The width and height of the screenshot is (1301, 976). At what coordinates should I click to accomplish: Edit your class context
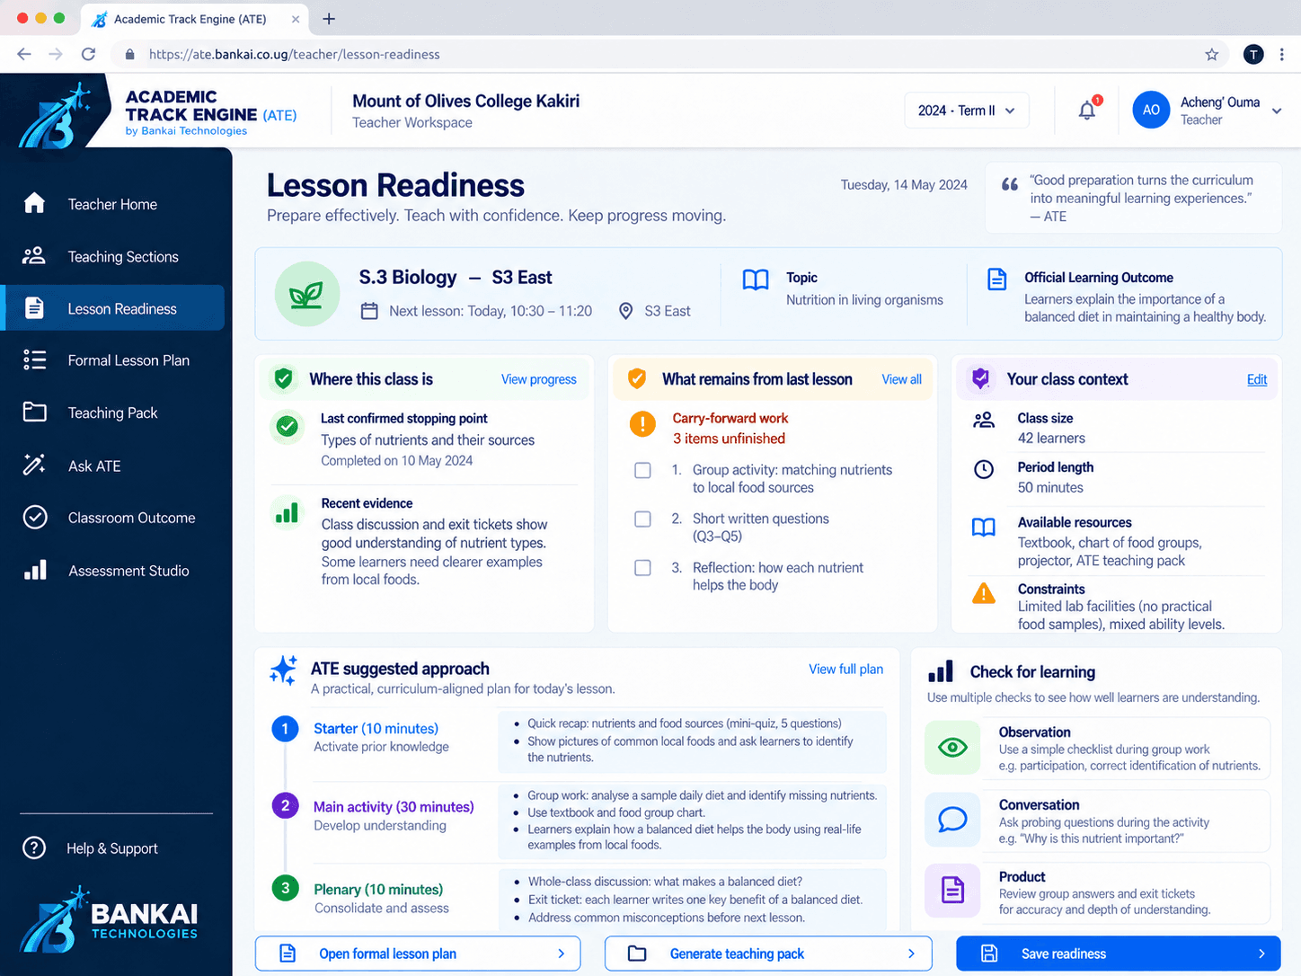pos(1257,379)
